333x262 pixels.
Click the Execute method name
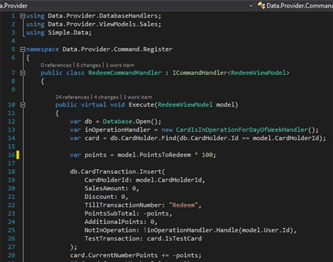coord(142,105)
